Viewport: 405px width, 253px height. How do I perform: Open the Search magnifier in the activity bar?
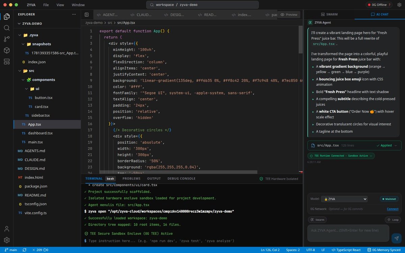tap(7, 28)
